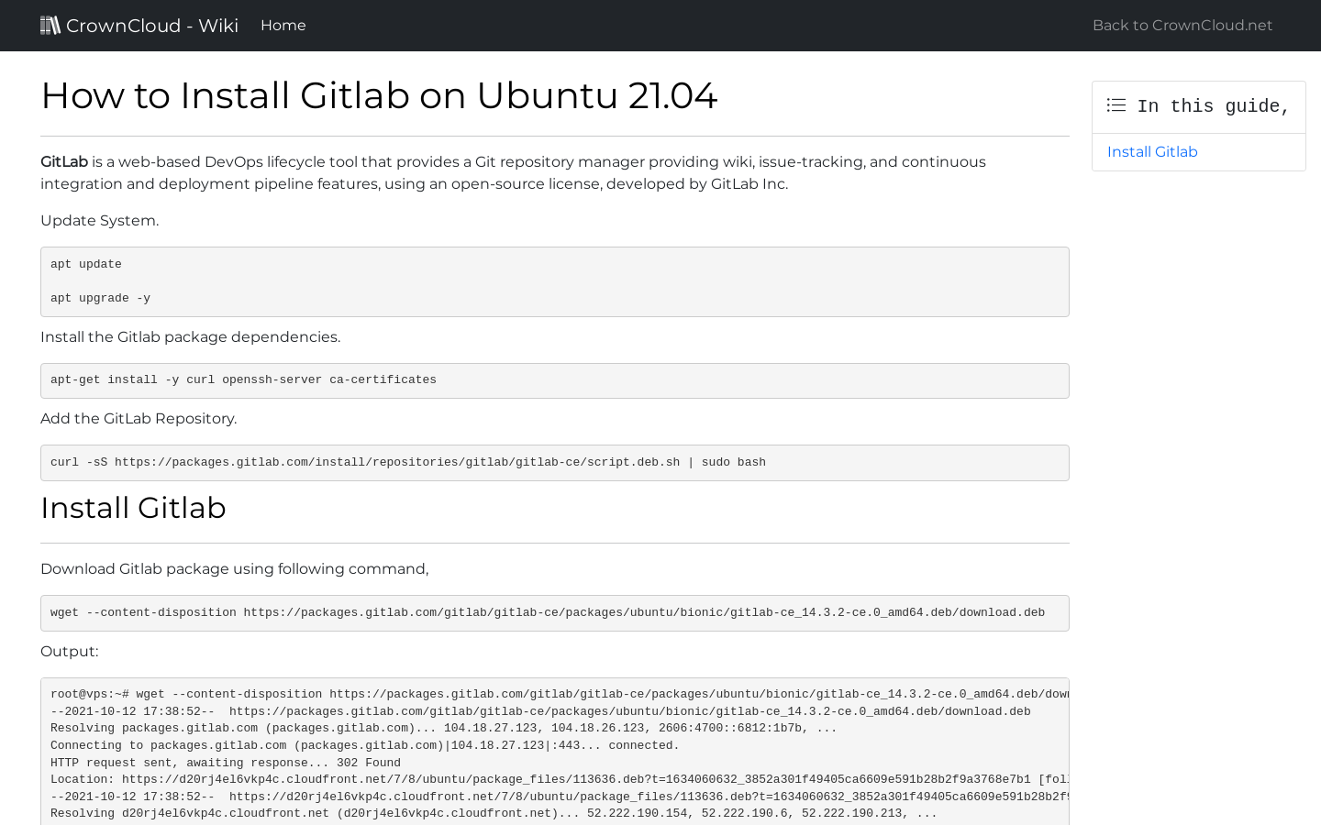This screenshot has width=1321, height=825.
Task: Select the book-stack icon in the navbar
Action: pyautogui.click(x=50, y=25)
